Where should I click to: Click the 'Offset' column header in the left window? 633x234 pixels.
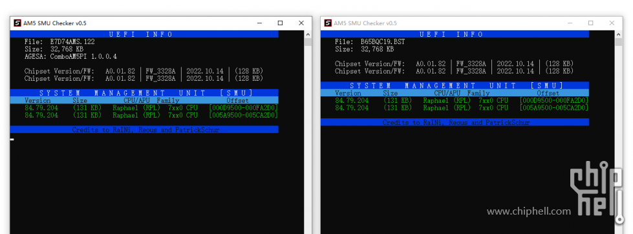(237, 100)
